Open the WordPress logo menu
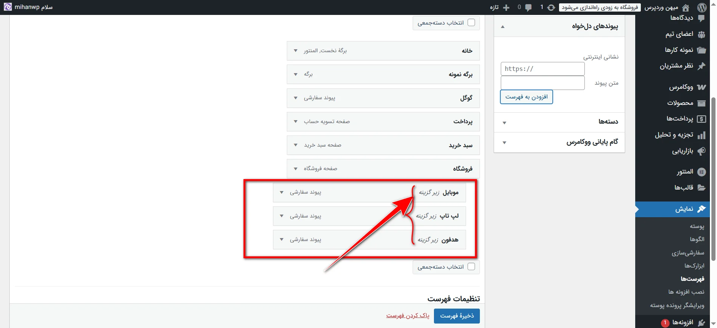Screen dimensions: 717x328 [x=702, y=7]
